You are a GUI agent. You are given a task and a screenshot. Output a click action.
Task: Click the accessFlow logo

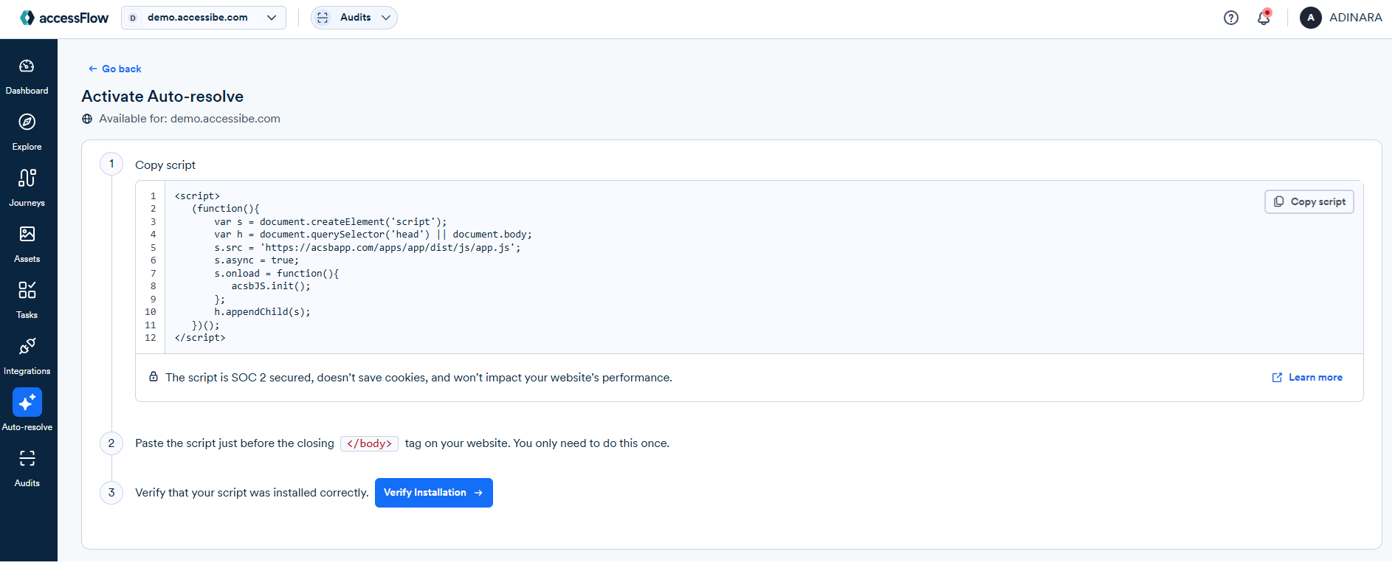[64, 18]
